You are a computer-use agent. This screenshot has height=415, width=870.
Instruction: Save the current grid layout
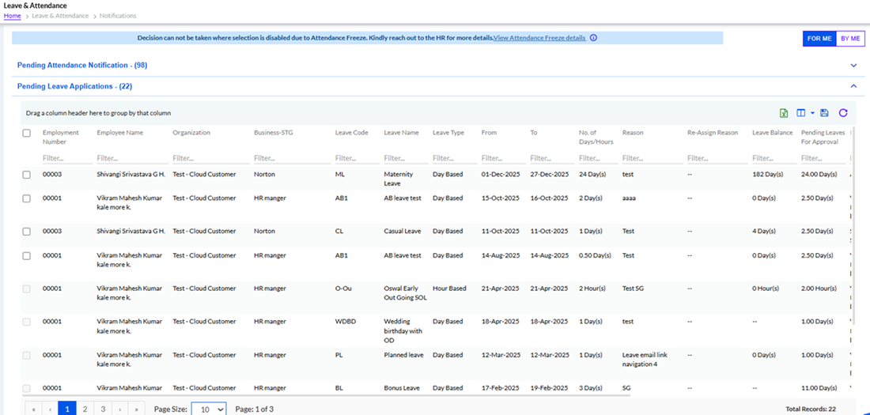click(x=825, y=114)
